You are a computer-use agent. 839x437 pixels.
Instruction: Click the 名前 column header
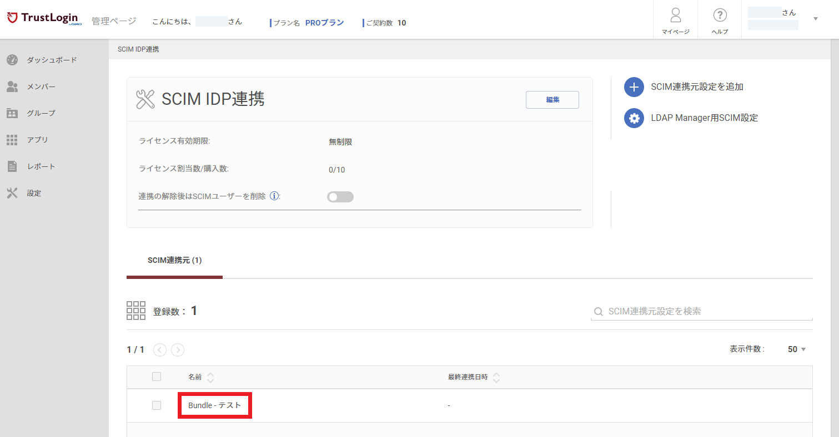coord(195,377)
